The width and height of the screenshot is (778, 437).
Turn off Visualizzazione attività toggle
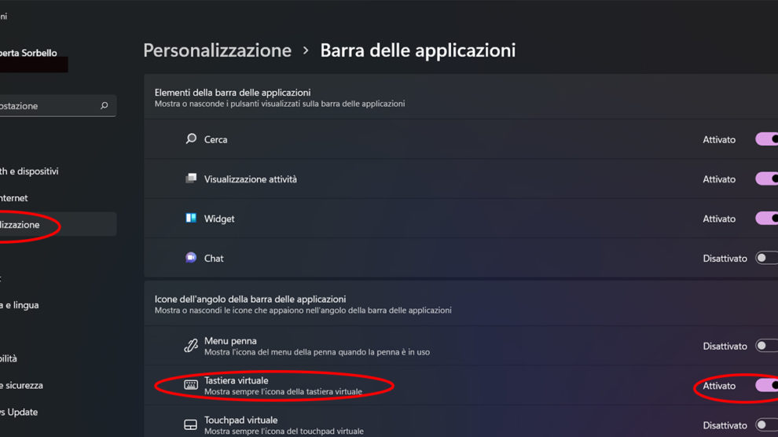tap(766, 179)
